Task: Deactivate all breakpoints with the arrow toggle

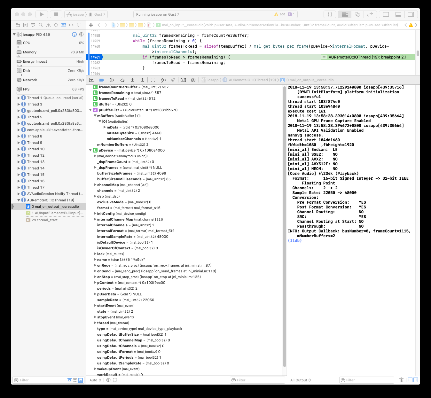Action: click(102, 80)
